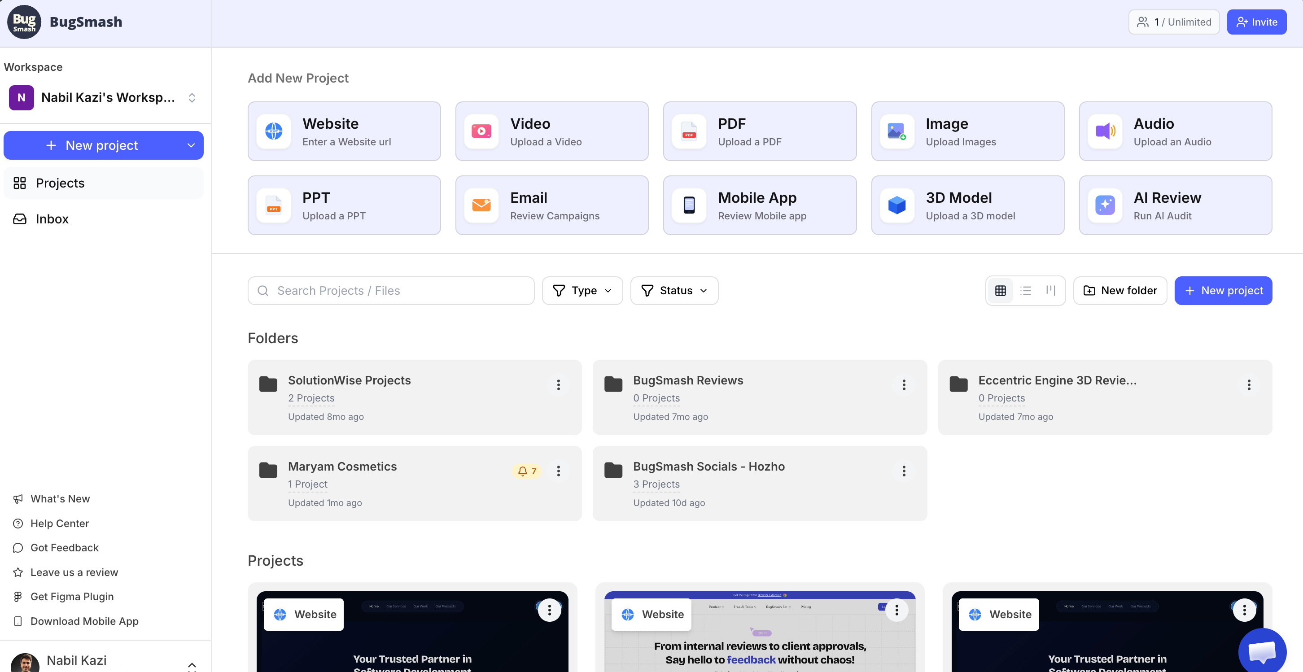
Task: Open the Audio upload card
Action: pos(1176,131)
